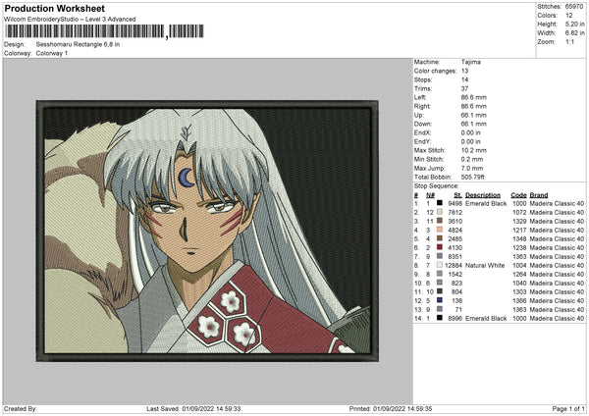Click the 'Production Worksheet' title

54,8
